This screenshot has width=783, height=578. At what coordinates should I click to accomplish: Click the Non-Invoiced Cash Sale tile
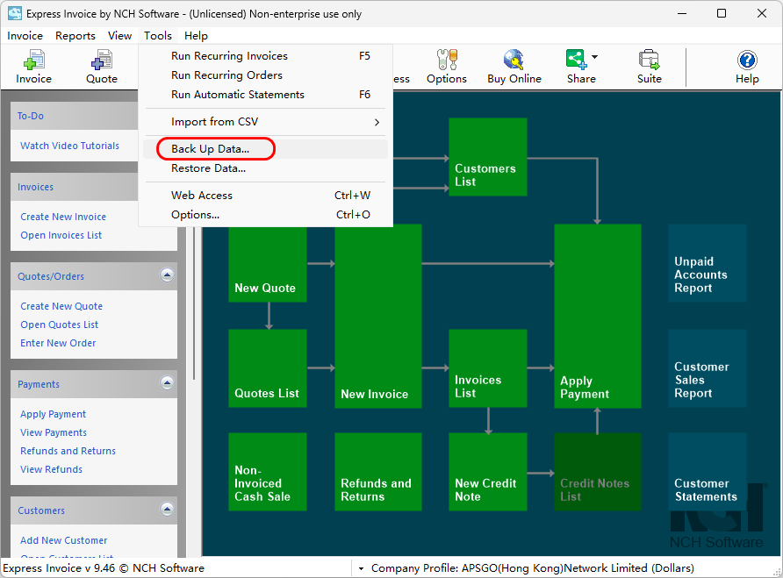[x=268, y=472]
